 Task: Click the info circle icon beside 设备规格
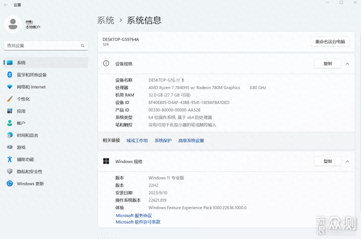click(x=106, y=63)
